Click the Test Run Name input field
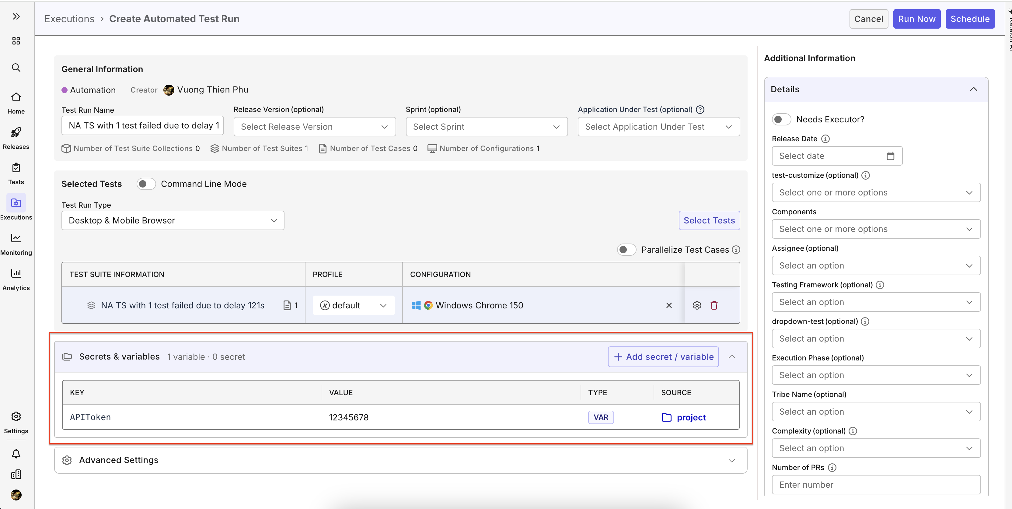 (x=143, y=125)
